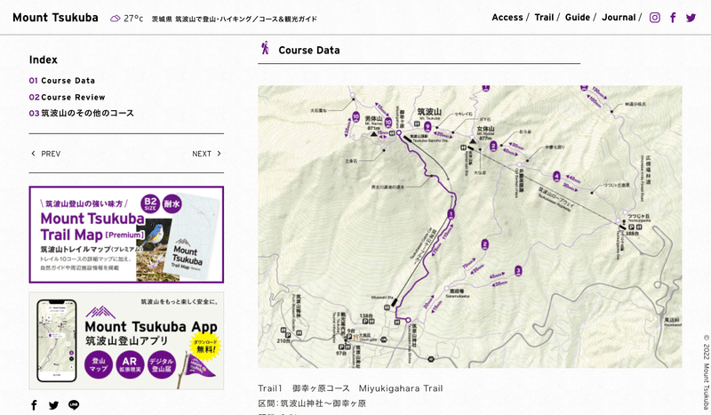Click the AR circle in app banner
This screenshot has height=415, width=711.
point(130,364)
